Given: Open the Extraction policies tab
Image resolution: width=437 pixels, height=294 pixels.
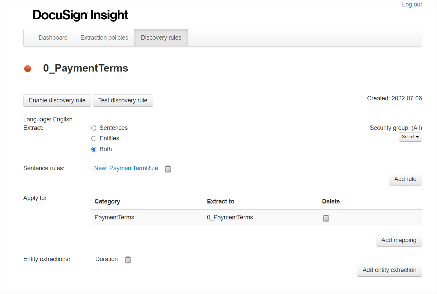Looking at the screenshot, I should tap(104, 37).
